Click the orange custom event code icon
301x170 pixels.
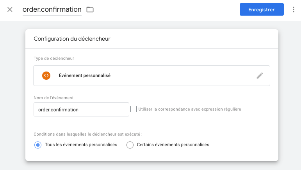coord(46,75)
